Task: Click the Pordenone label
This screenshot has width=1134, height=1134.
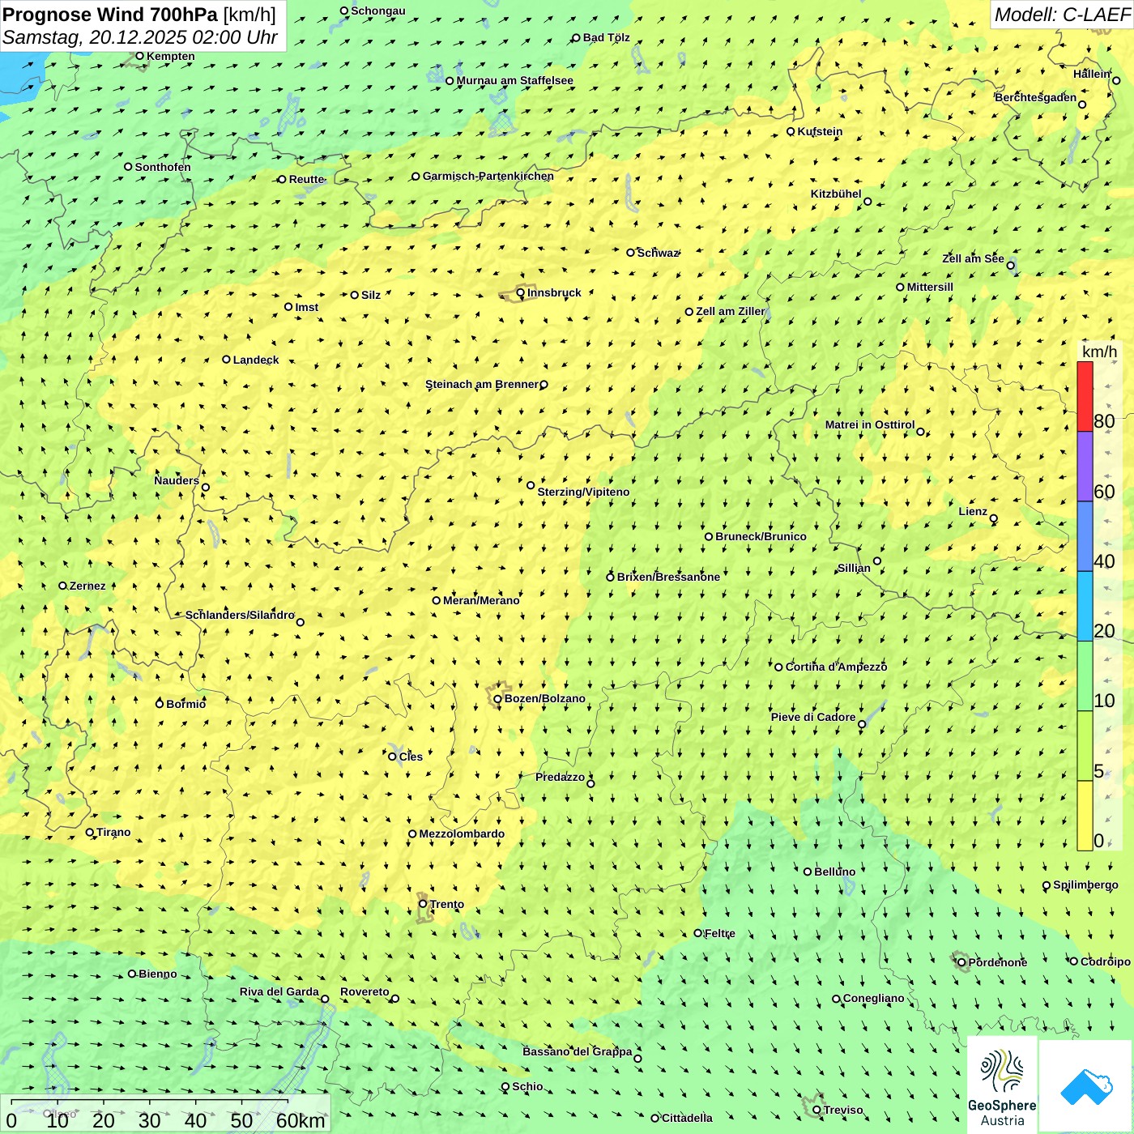Action: [x=998, y=962]
